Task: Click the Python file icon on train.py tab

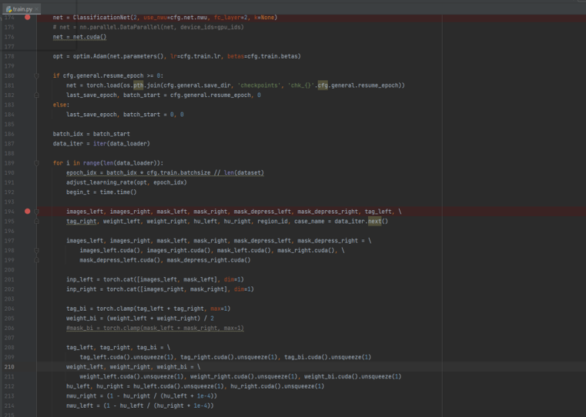Action: click(x=8, y=9)
